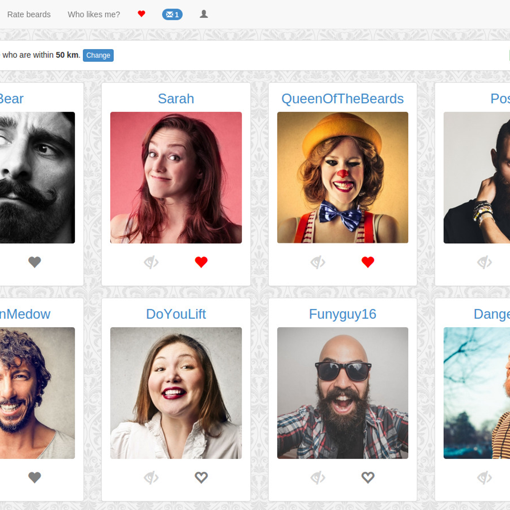The height and width of the screenshot is (510, 510).
Task: View the Pos… card's photo with bracelets
Action: (477, 178)
